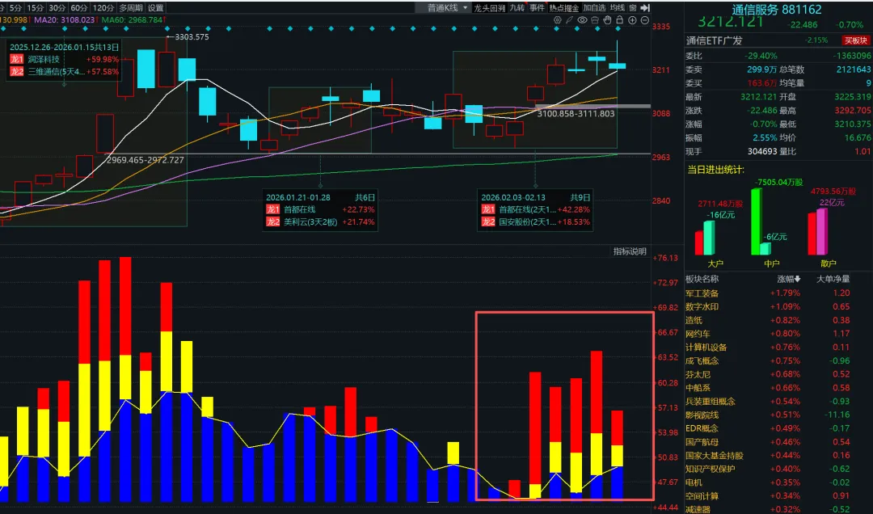Viewport: 873px width, 514px height.
Task: Switch to the 5分 period tab
Action: [x=15, y=8]
